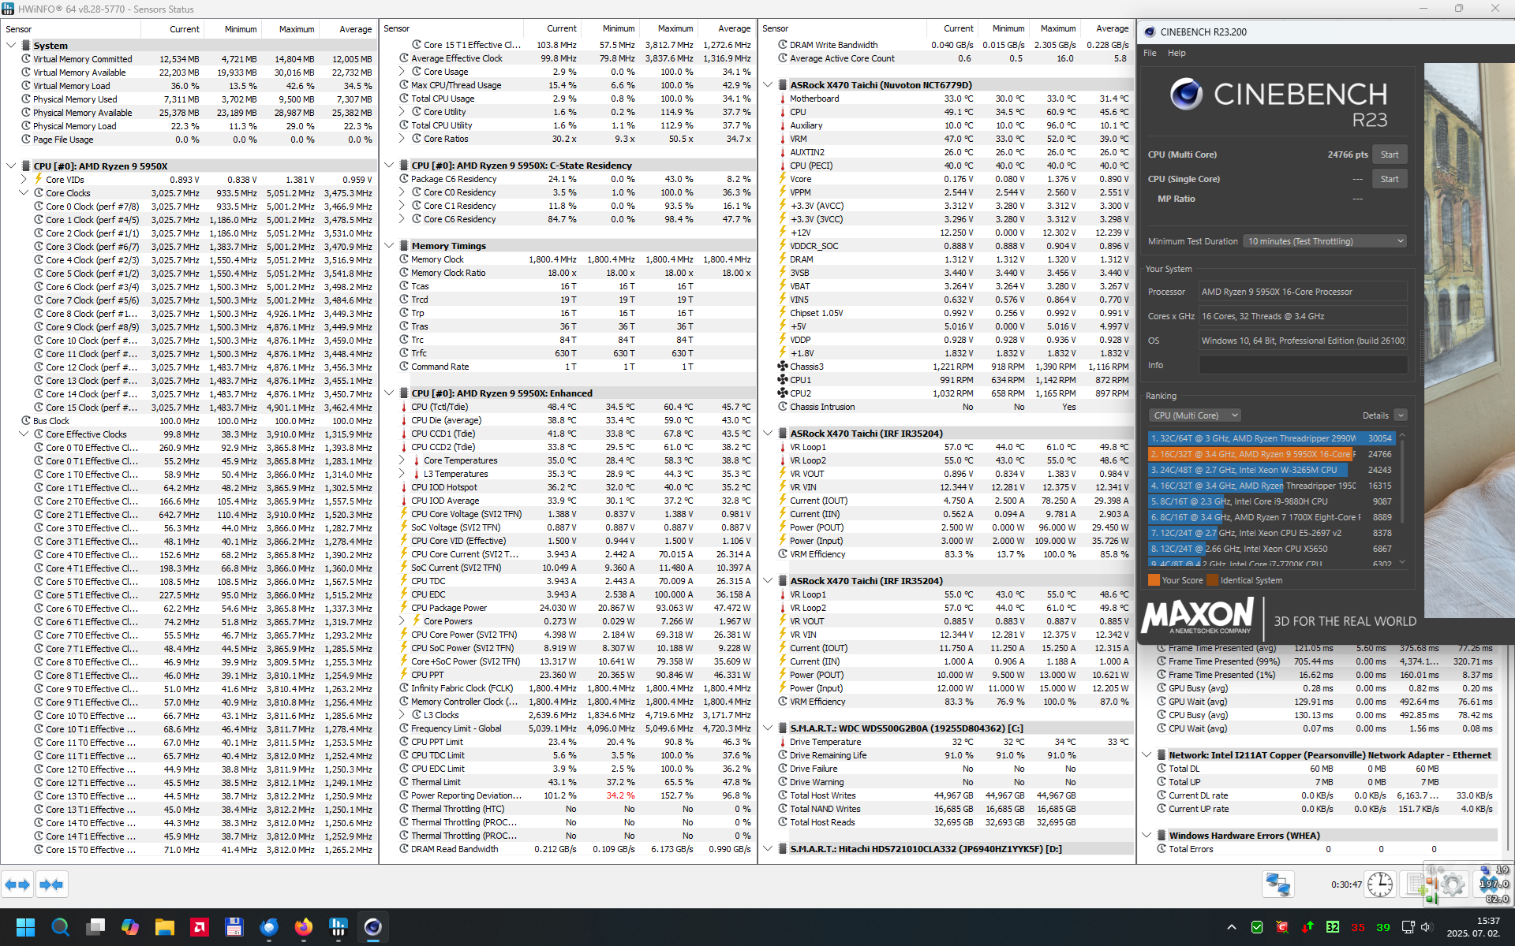Switch to Thunderbird on the taskbar
The height and width of the screenshot is (946, 1515).
[269, 927]
